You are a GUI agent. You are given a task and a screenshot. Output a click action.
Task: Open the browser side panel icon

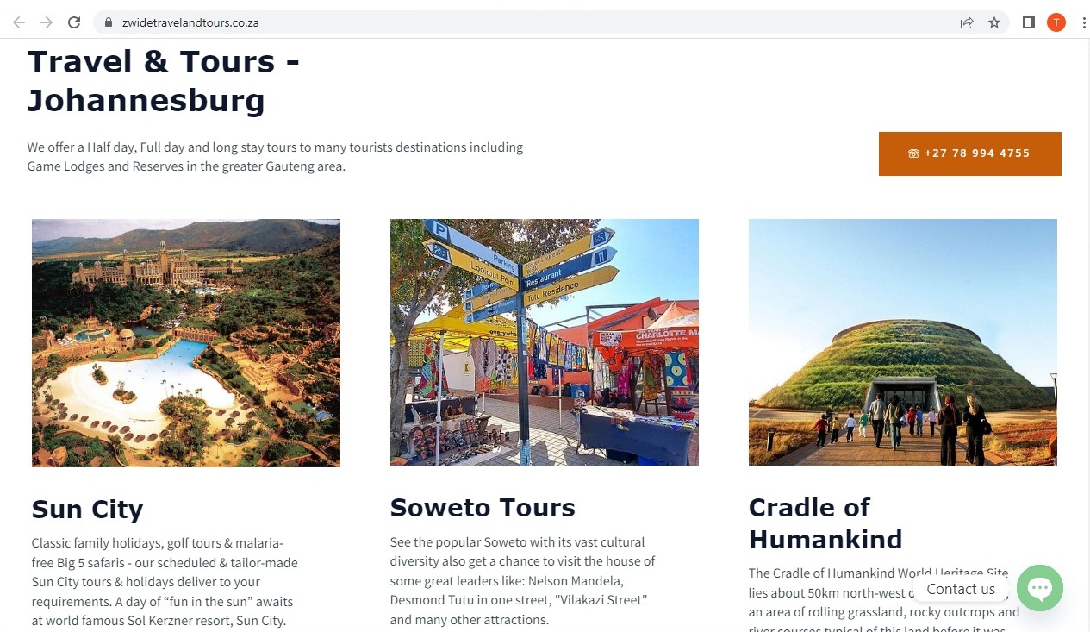1028,22
